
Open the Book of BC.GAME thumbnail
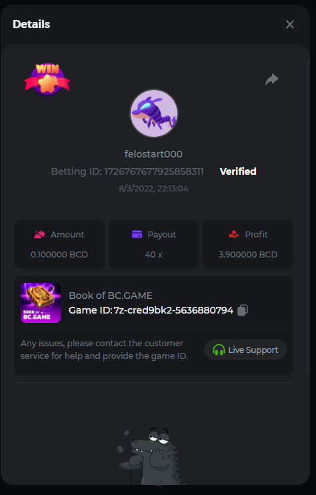tap(41, 303)
